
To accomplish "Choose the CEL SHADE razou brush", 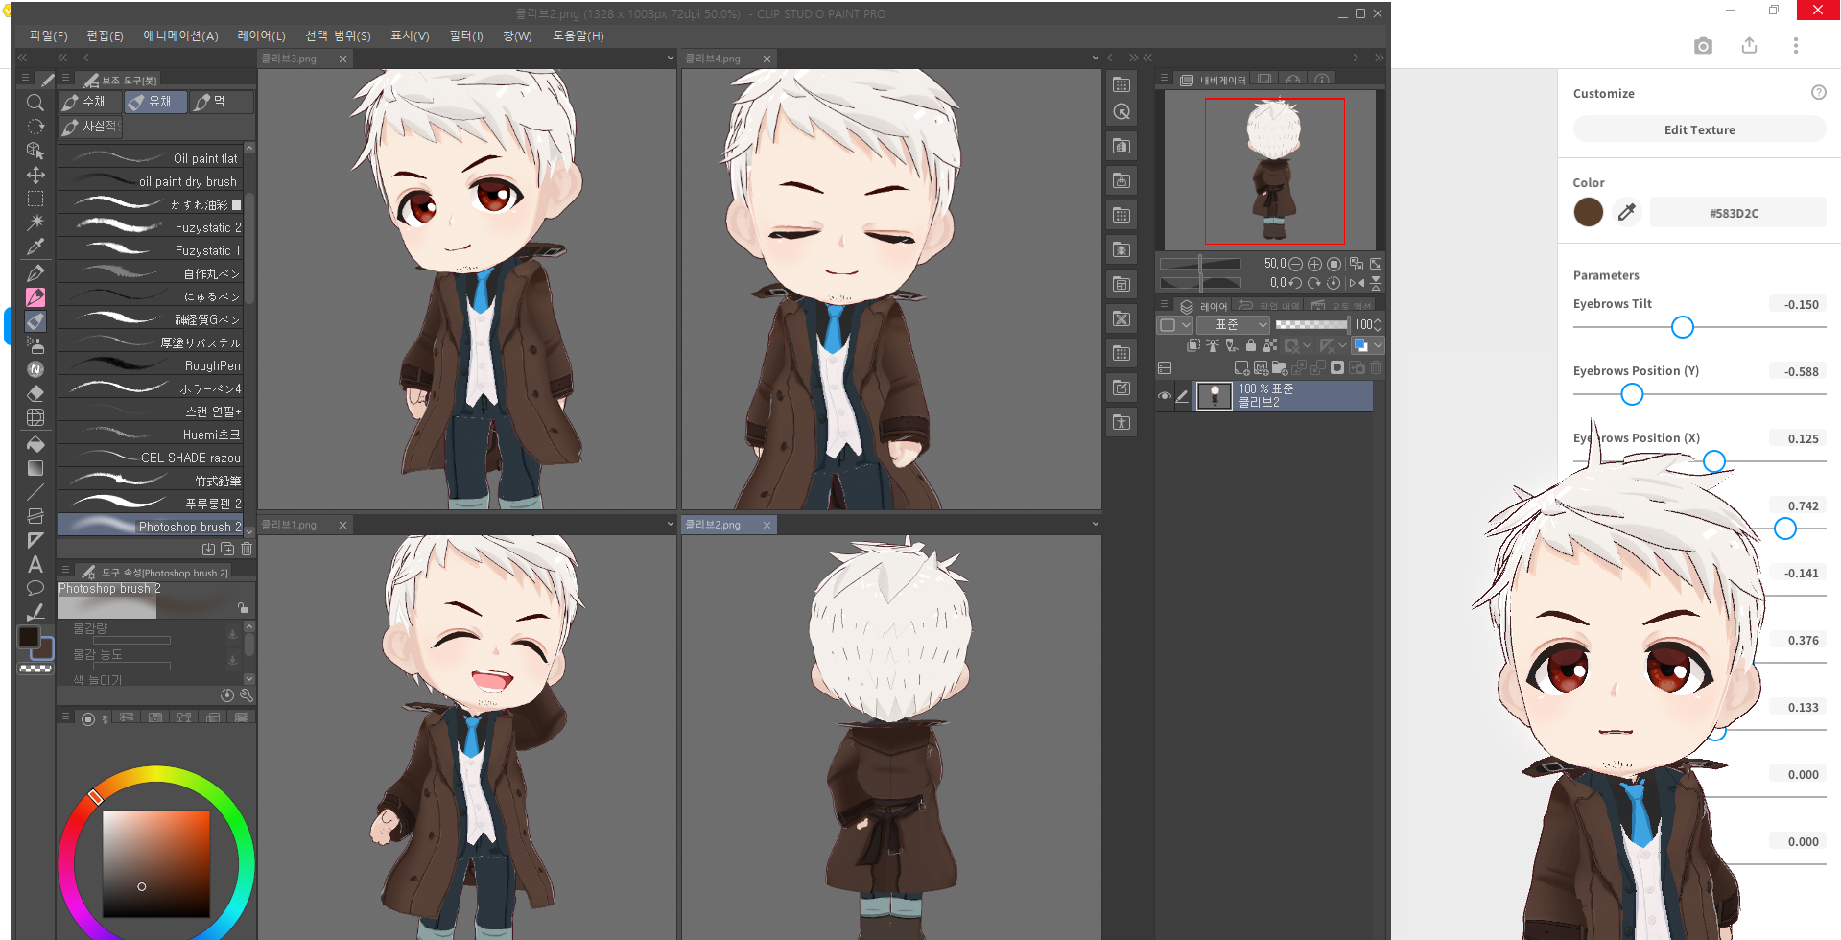I will tap(150, 458).
